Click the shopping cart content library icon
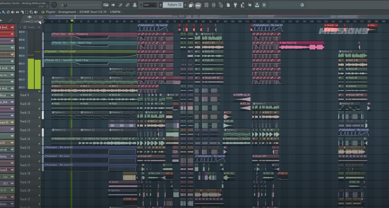389x208 pixels. [264, 5]
